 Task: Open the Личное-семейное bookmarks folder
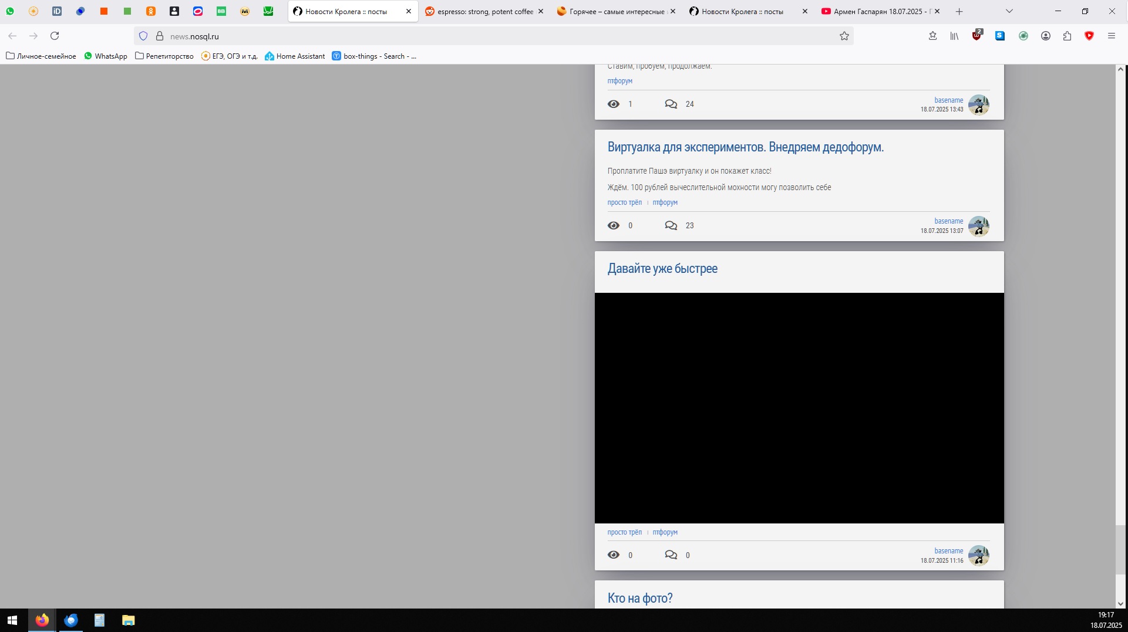click(x=41, y=56)
